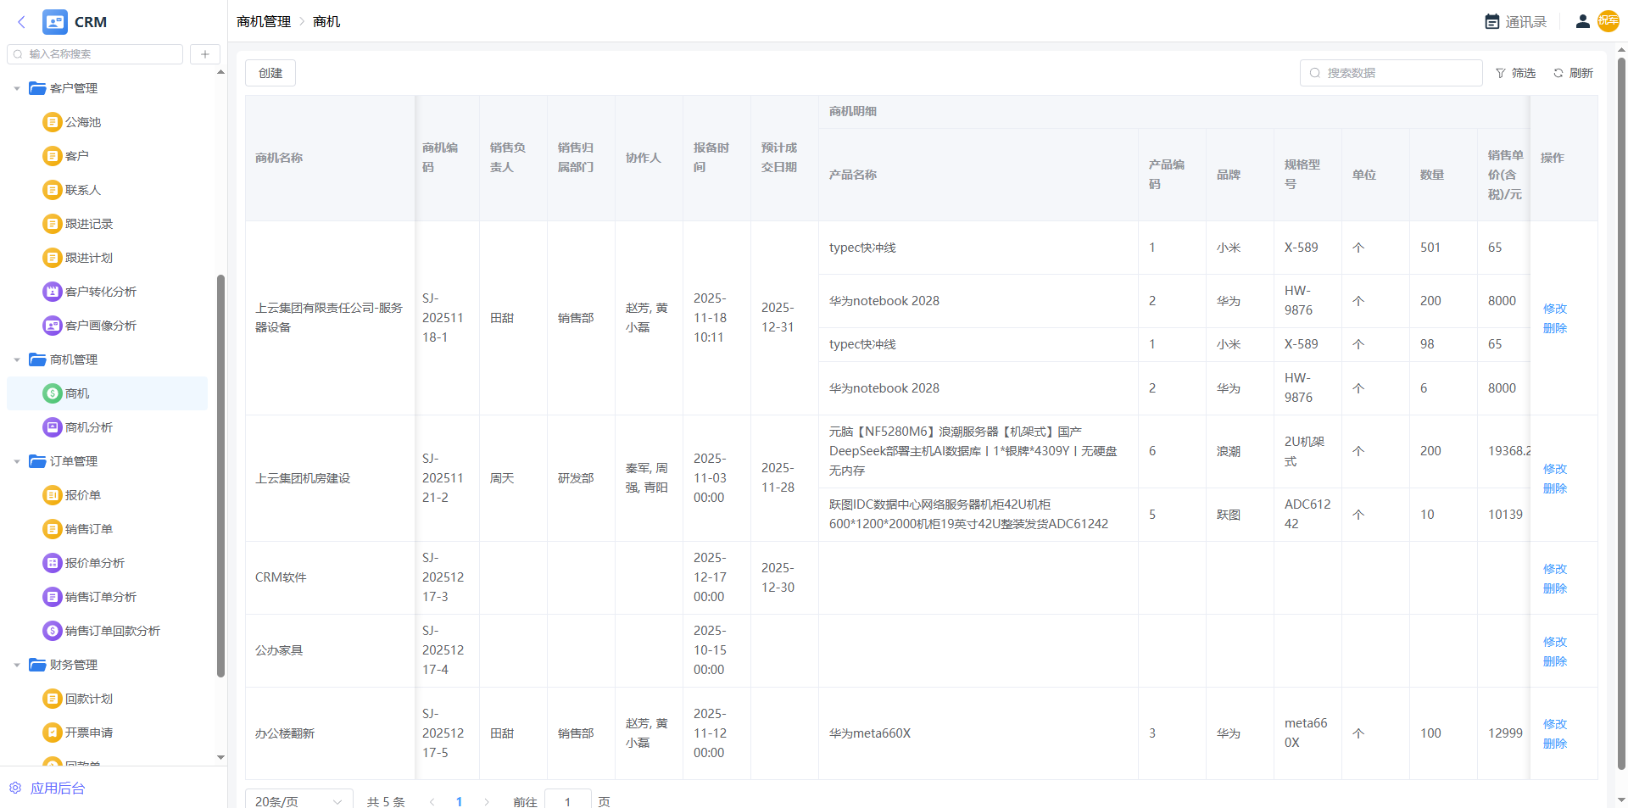Open the 报价单 page icon
Screen dimensions: 1628x808
click(52, 495)
